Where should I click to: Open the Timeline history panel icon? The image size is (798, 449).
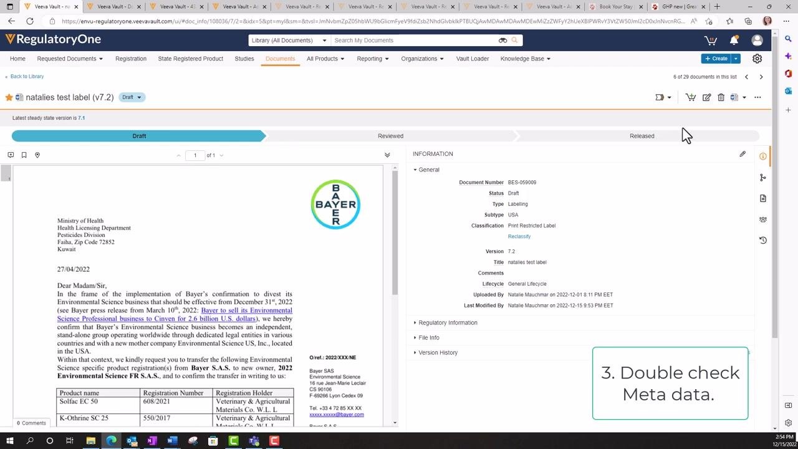(763, 240)
